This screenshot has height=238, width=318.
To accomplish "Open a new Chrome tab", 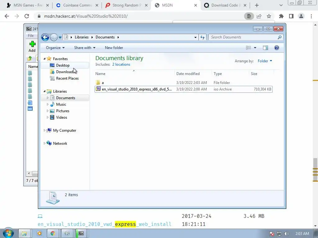I will (x=257, y=6).
